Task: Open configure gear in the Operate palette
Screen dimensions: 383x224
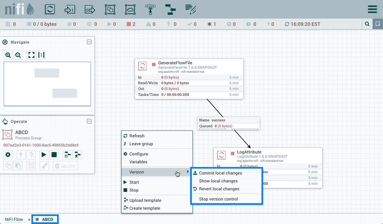Action: [x=8, y=154]
